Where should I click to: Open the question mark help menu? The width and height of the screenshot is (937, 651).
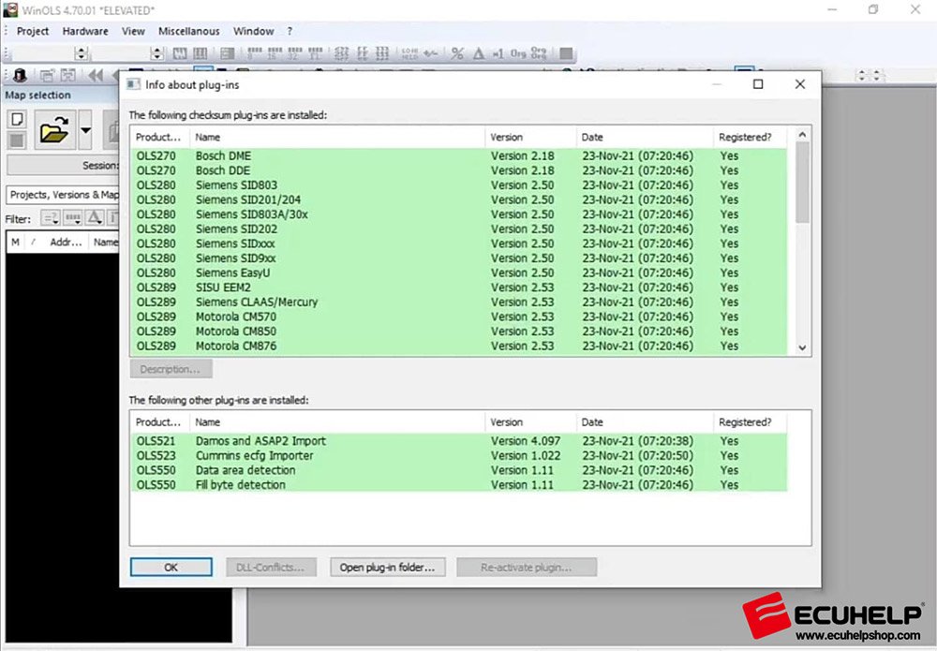[290, 31]
